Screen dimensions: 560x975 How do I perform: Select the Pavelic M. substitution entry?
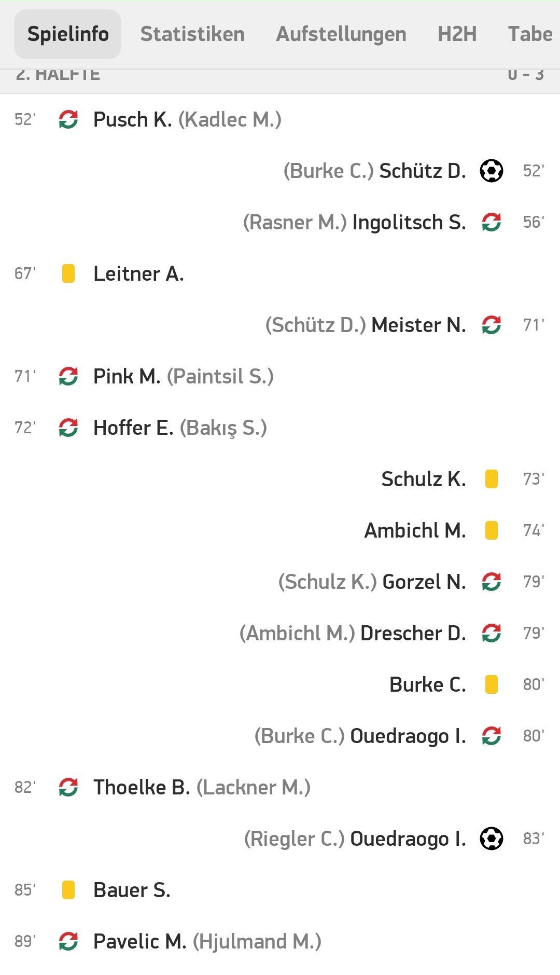[280, 941]
